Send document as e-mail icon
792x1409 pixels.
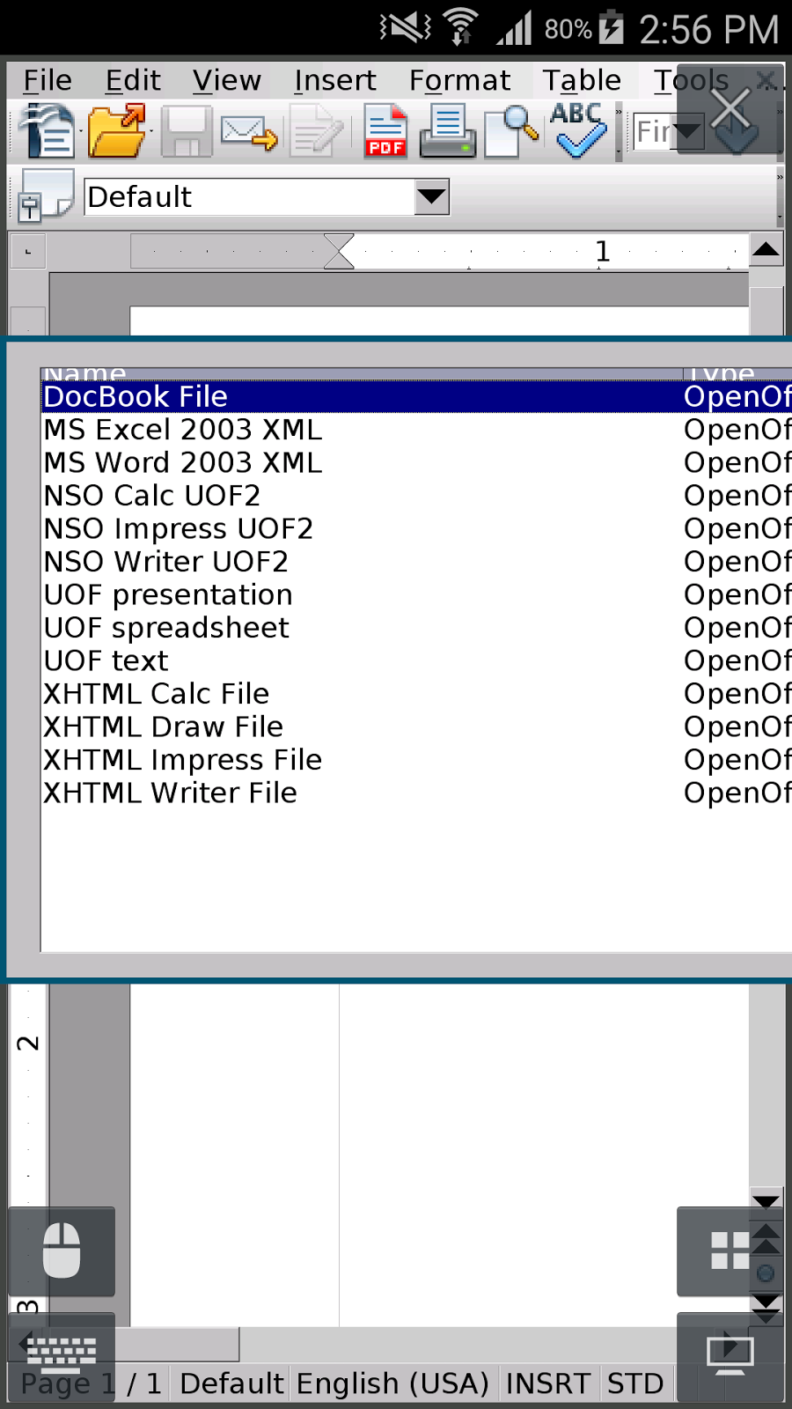249,132
